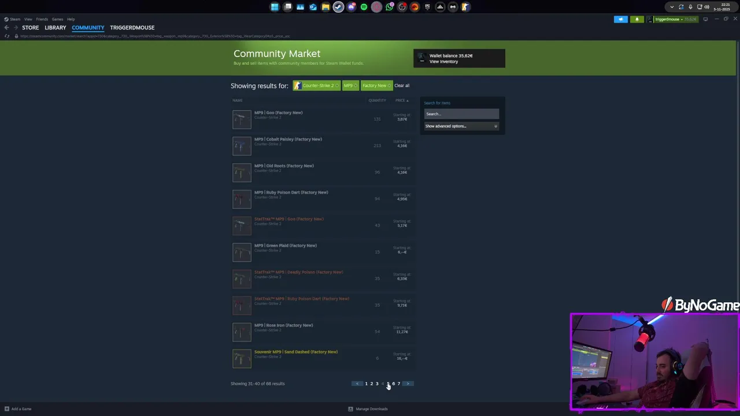Image resolution: width=740 pixels, height=416 pixels.
Task: Open File Explorer folder icon in taskbar
Action: [325, 7]
